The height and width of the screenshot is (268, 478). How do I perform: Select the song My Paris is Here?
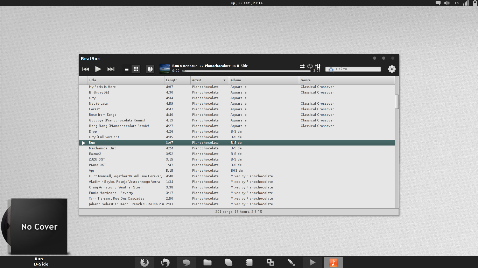(x=102, y=87)
